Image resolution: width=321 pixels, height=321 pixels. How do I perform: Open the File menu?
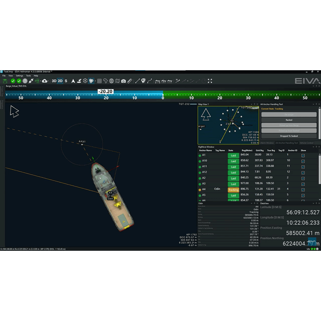(x=4, y=76)
